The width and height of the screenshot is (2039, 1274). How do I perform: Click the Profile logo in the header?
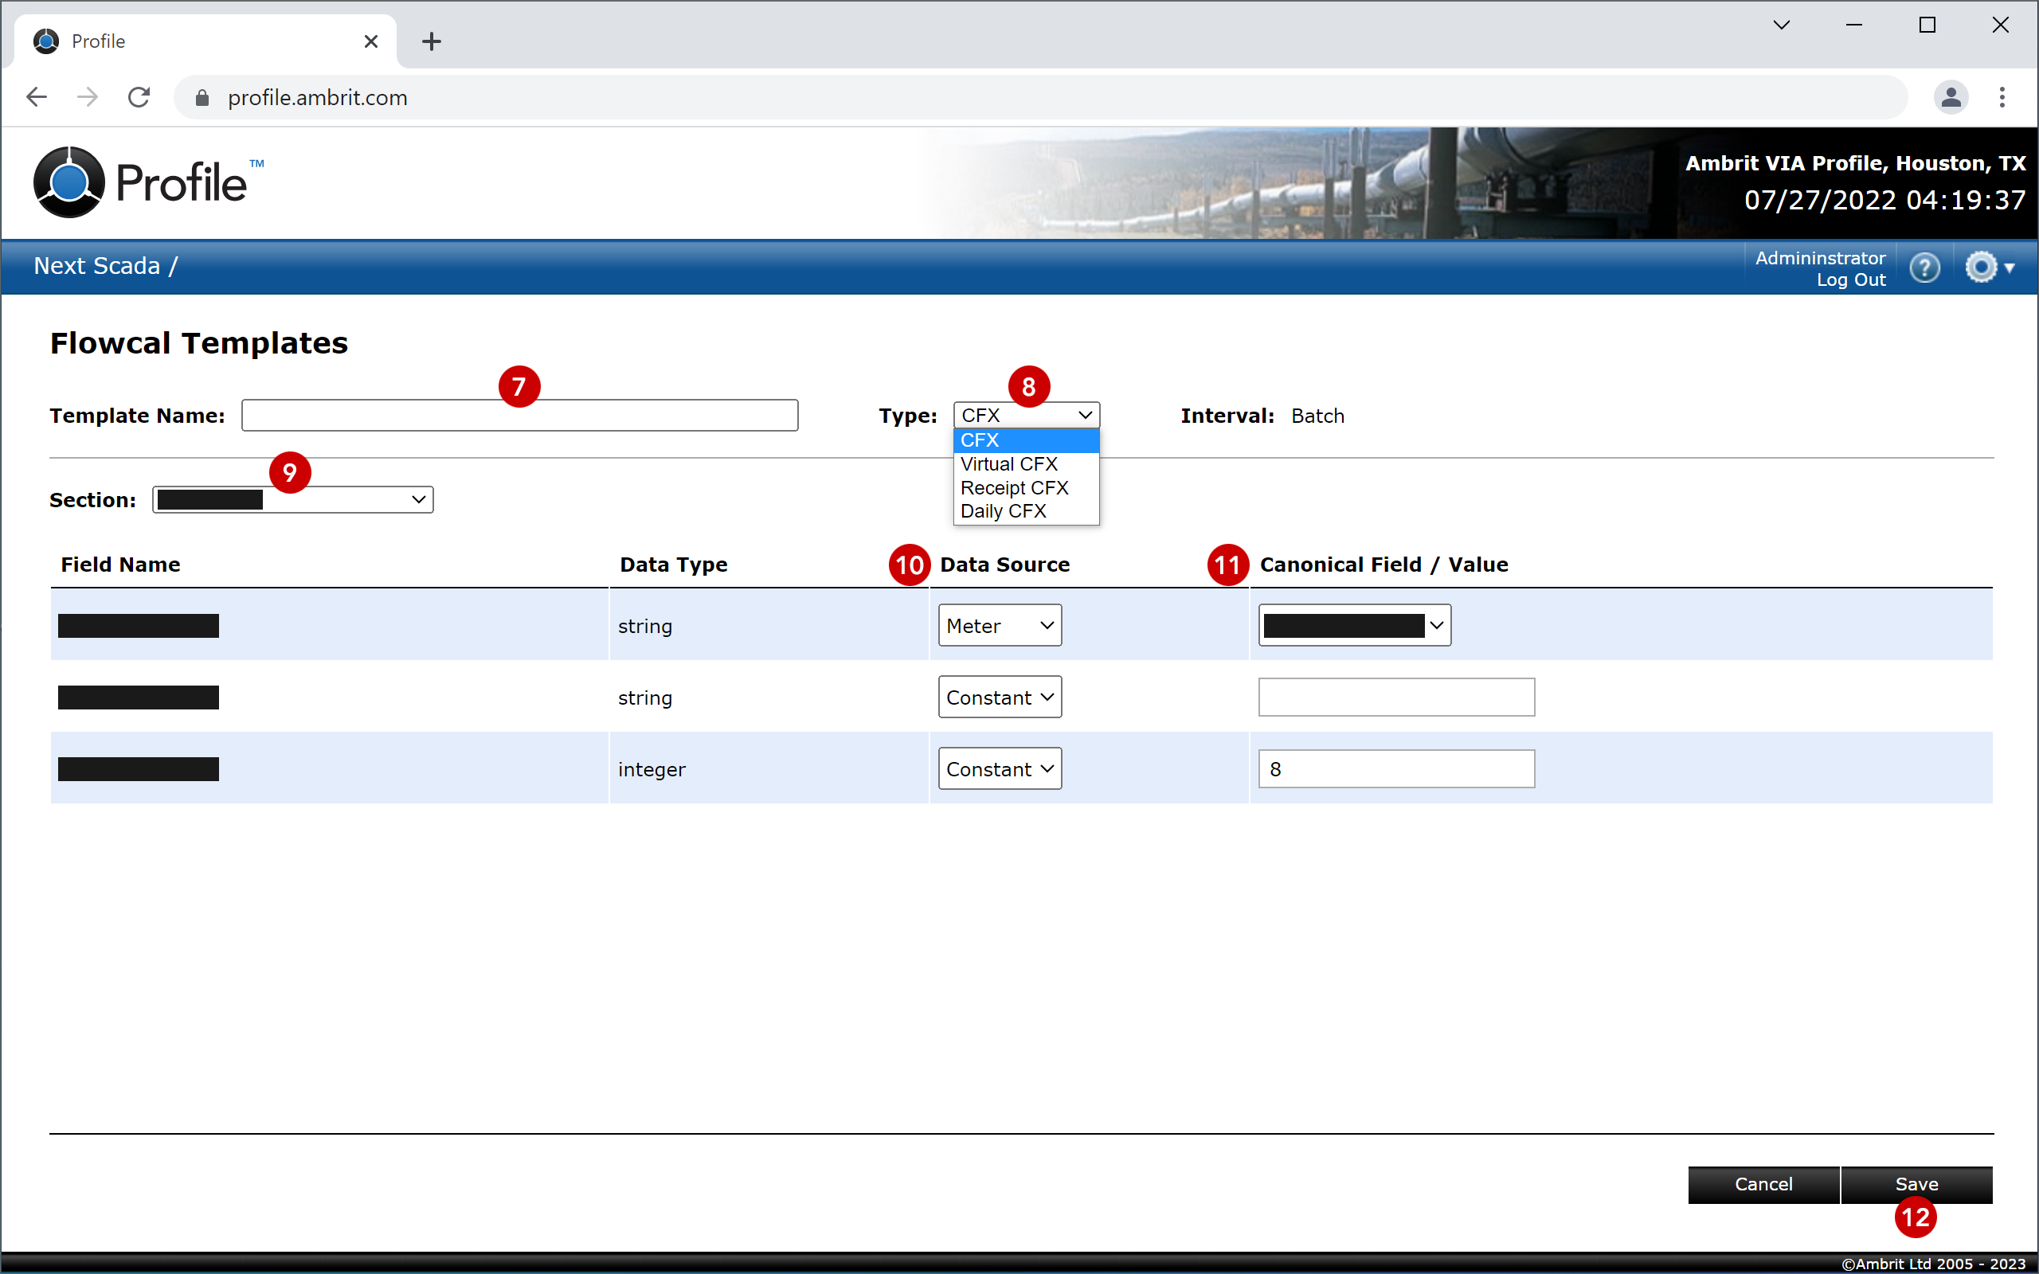pos(148,182)
